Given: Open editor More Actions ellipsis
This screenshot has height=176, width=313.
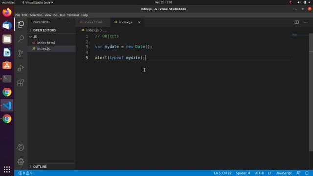Looking at the screenshot, I should 306,22.
